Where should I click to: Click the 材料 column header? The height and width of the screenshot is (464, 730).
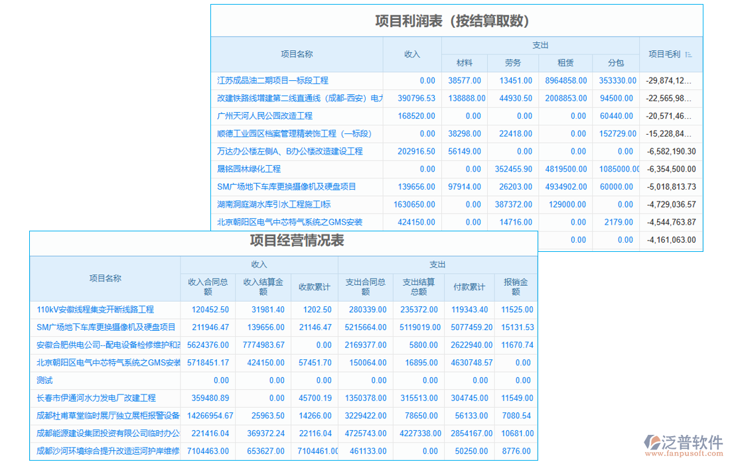tap(465, 63)
